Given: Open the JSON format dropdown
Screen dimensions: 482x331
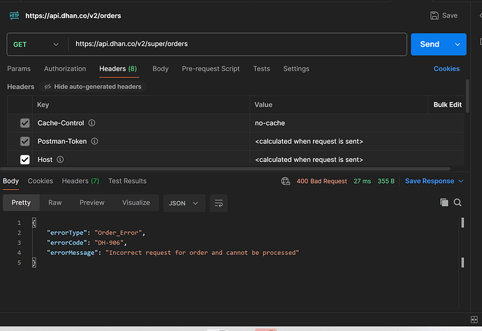Looking at the screenshot, I should pos(184,203).
